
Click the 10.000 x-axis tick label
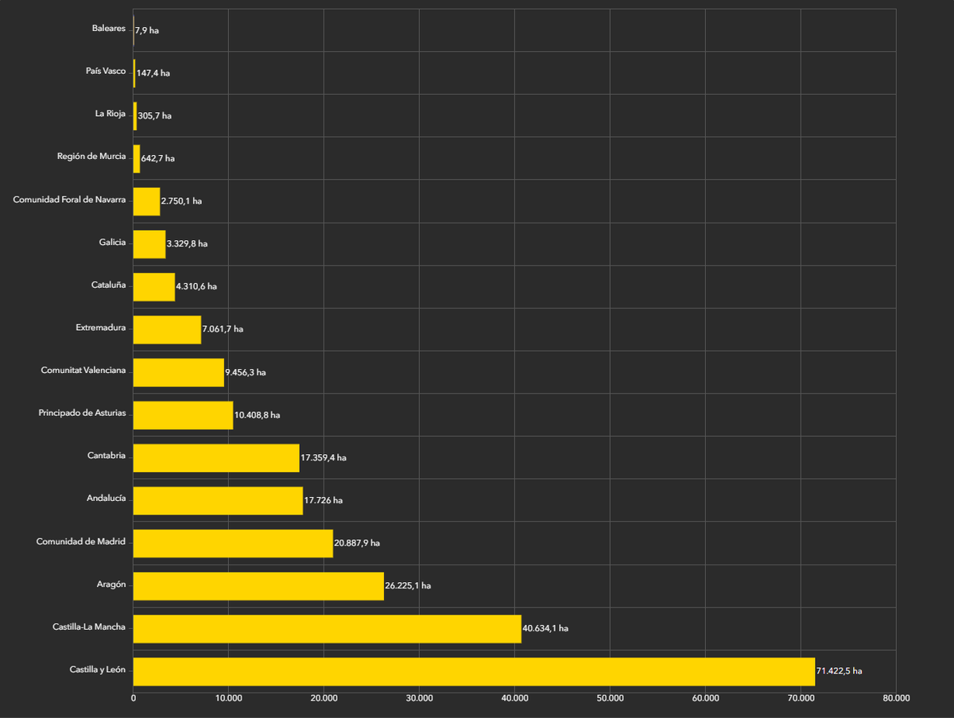pyautogui.click(x=229, y=698)
